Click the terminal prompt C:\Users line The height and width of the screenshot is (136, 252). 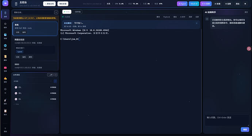[x=70, y=39]
